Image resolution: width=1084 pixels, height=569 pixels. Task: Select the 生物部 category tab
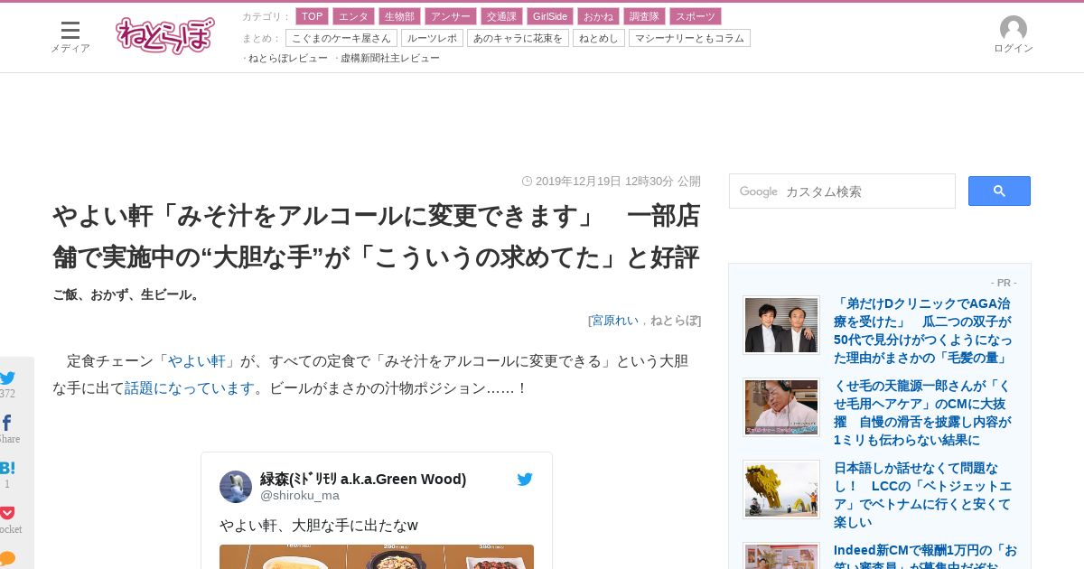[399, 16]
